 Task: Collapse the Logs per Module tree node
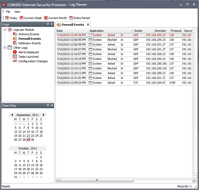(5, 30)
